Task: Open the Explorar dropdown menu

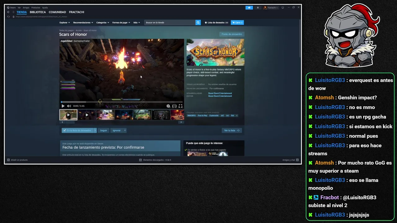Action: (x=65, y=23)
